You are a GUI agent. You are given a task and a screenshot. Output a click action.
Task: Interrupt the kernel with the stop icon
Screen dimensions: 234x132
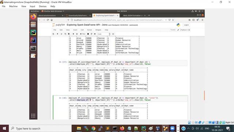click(88, 34)
